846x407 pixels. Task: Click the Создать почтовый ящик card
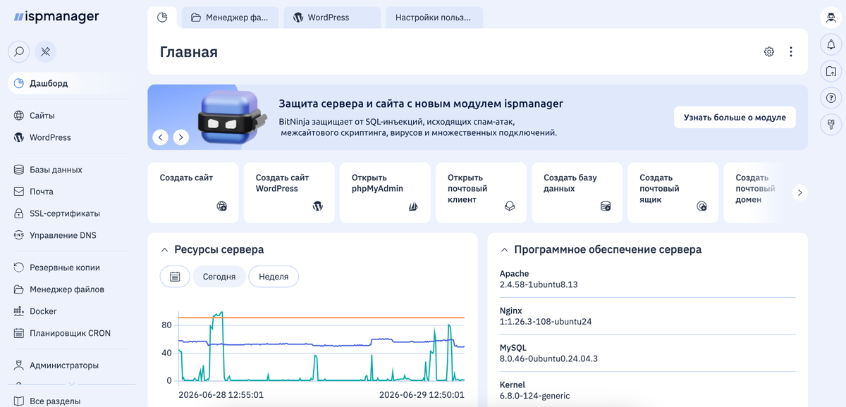[x=673, y=193]
